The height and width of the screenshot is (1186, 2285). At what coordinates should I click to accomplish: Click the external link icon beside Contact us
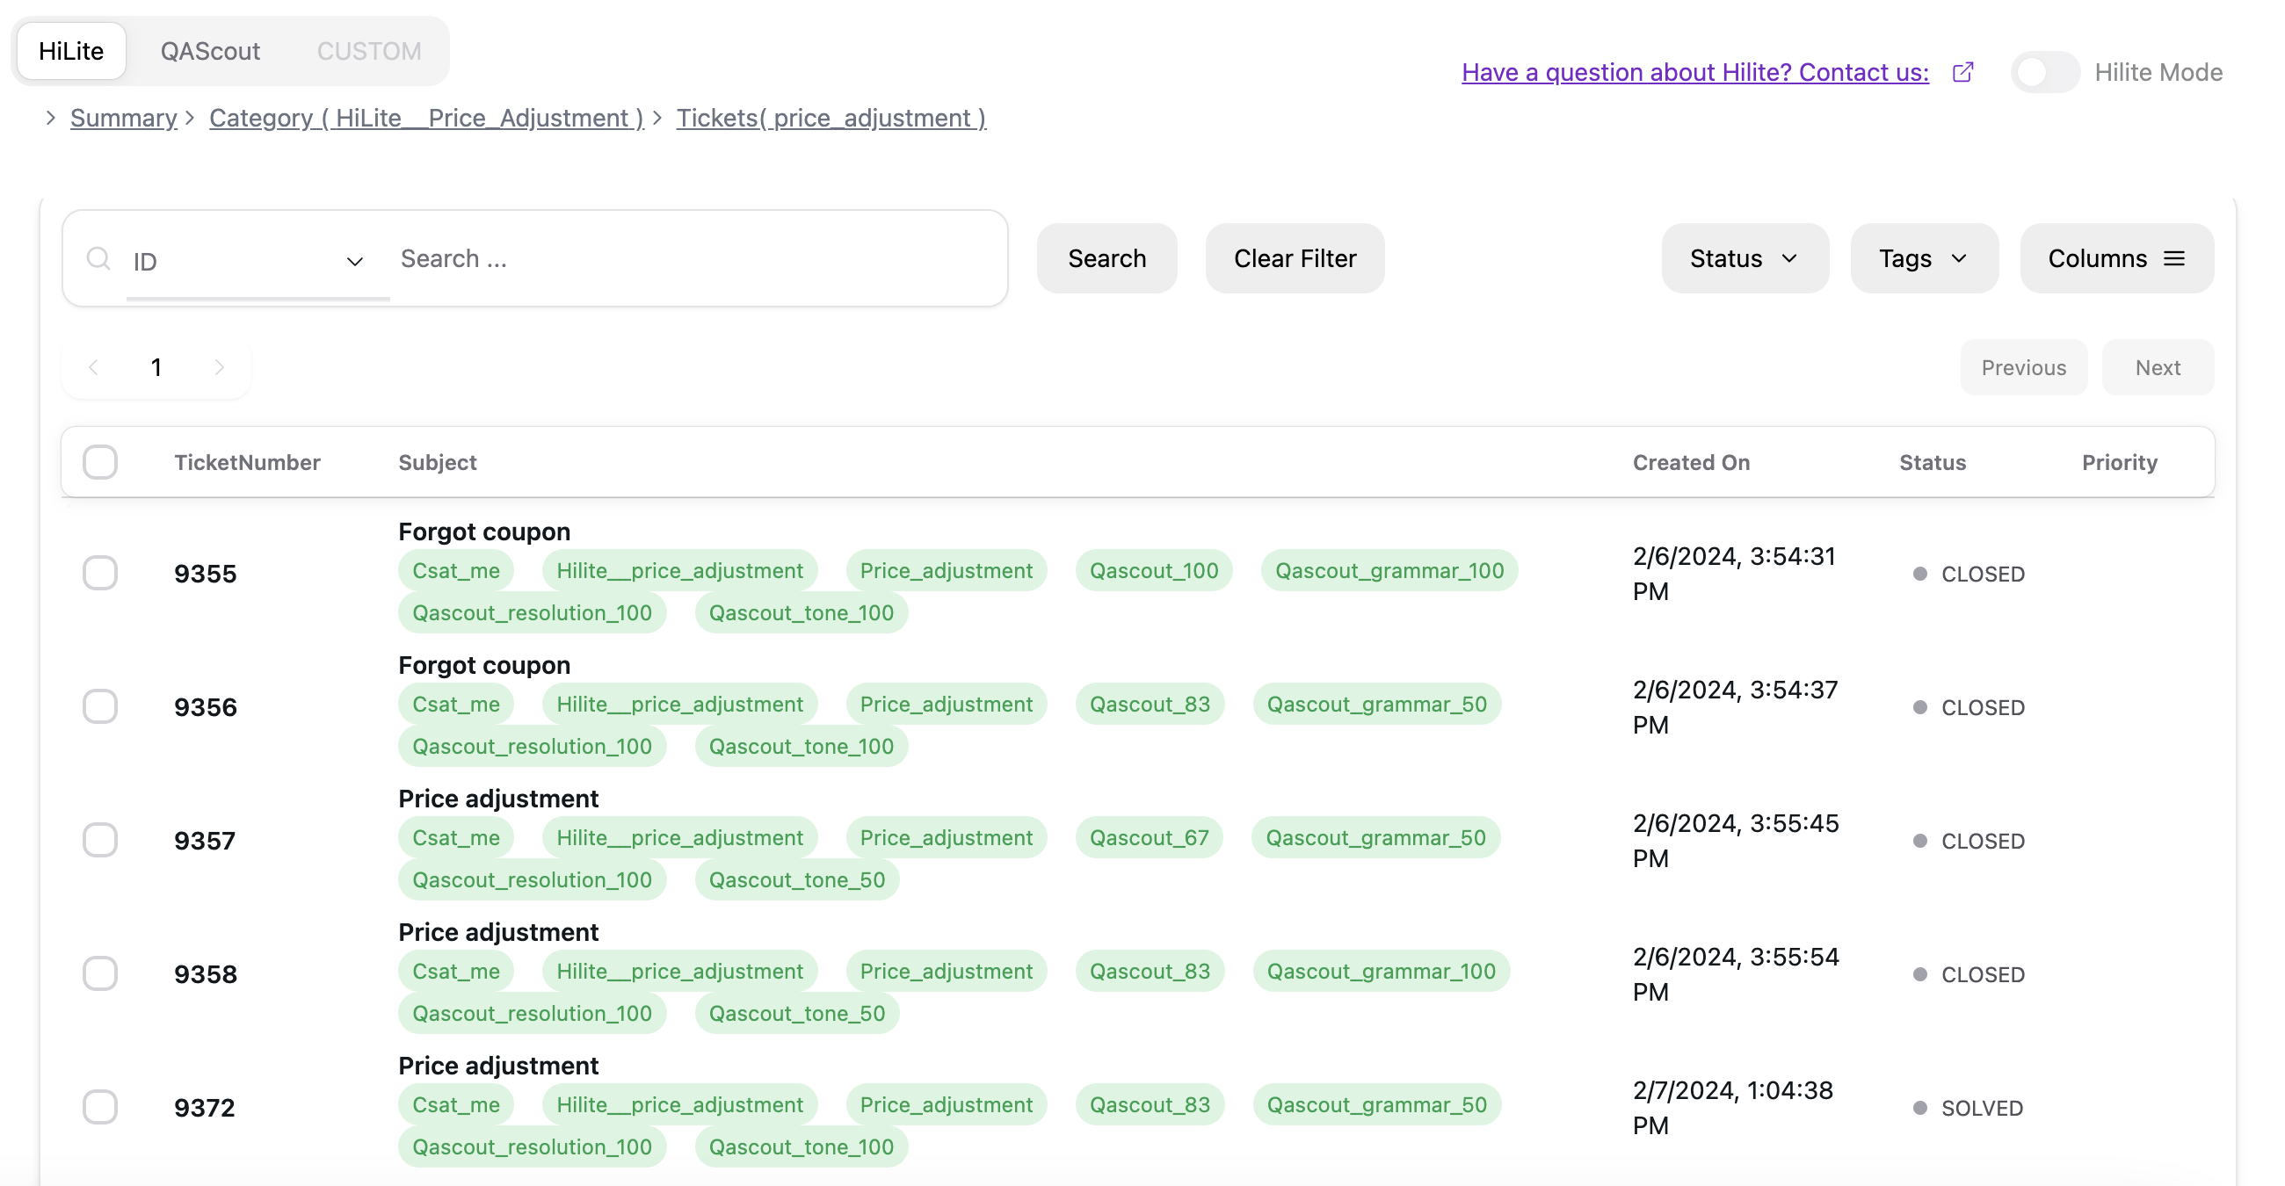pyautogui.click(x=1963, y=72)
